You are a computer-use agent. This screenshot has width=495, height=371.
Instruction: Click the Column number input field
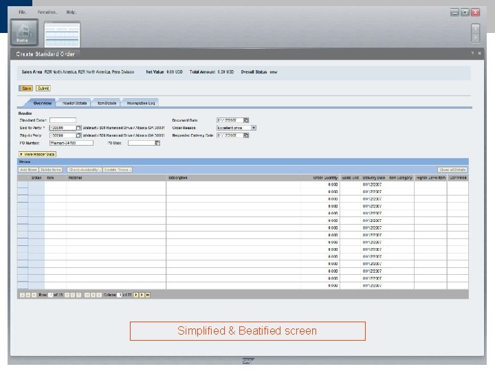coord(120,295)
